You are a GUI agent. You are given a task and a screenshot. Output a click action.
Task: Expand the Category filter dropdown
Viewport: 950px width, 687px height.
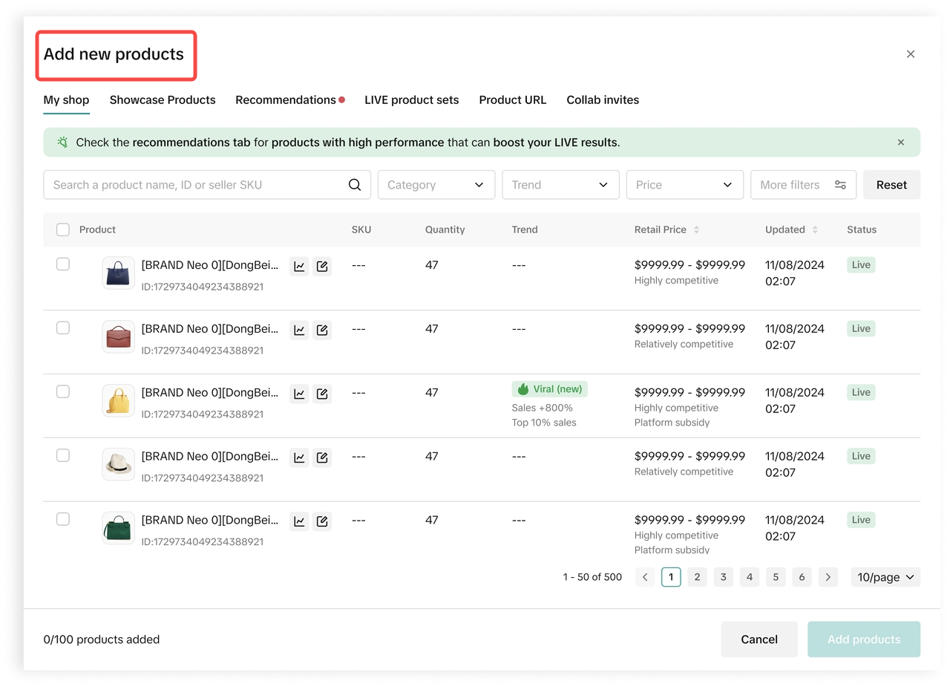436,185
